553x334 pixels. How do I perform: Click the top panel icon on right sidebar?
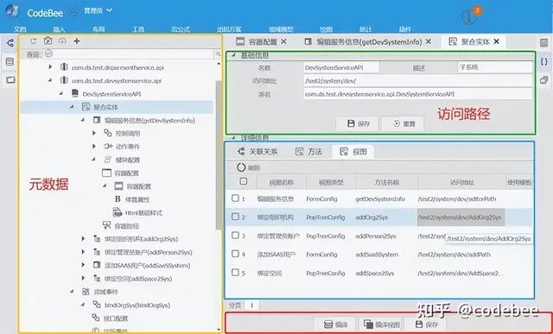[x=544, y=42]
